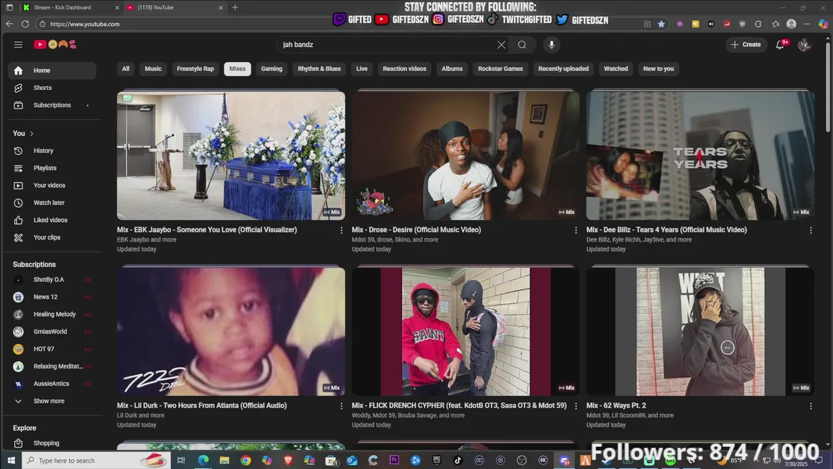Select the 'Watched' filter chip
The height and width of the screenshot is (469, 833).
(616, 68)
